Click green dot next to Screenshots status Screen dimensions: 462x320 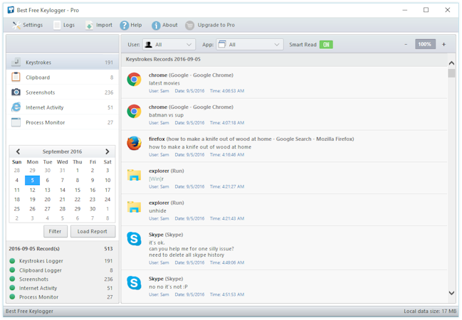(12, 279)
